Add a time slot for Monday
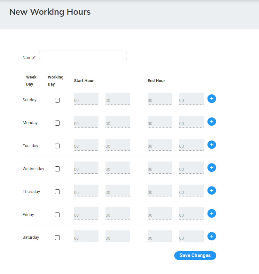This screenshot has width=259, height=274. click(212, 122)
